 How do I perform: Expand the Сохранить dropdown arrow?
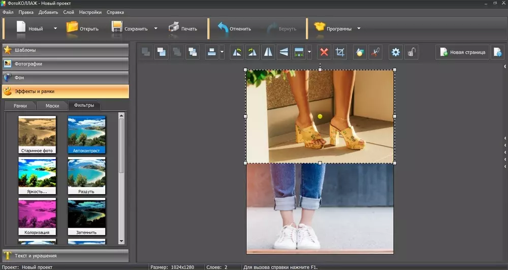pos(156,28)
